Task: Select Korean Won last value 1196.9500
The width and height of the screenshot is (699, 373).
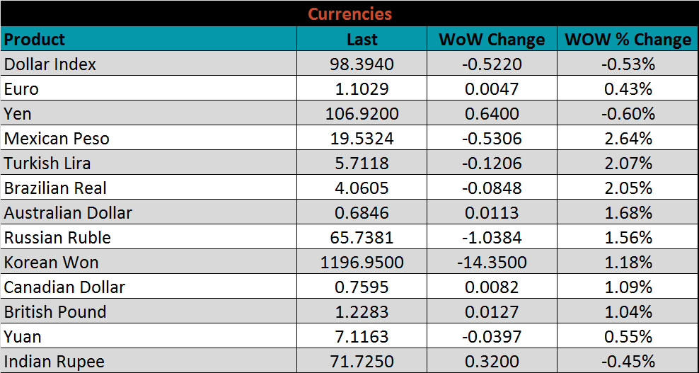Action: click(x=362, y=263)
